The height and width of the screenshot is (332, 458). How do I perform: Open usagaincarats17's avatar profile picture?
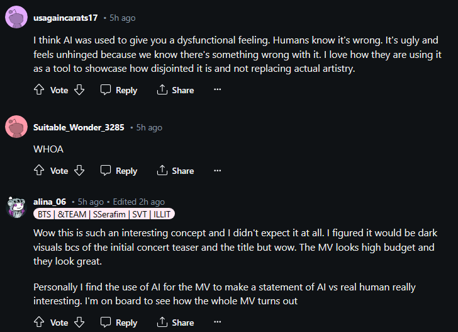tap(16, 18)
